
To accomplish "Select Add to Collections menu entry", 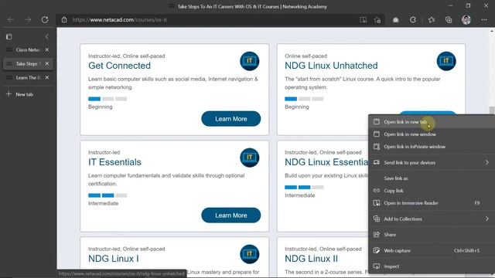I will click(x=432, y=219).
